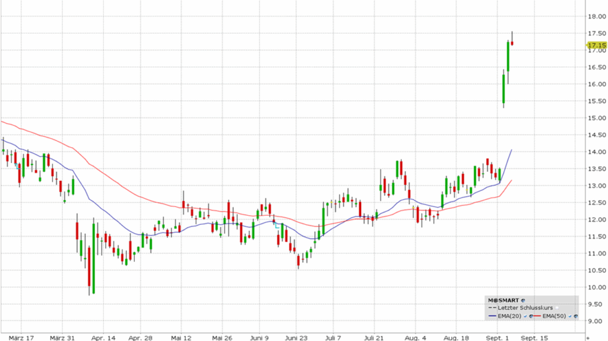Open the EMA(20) settings icon

531,316
